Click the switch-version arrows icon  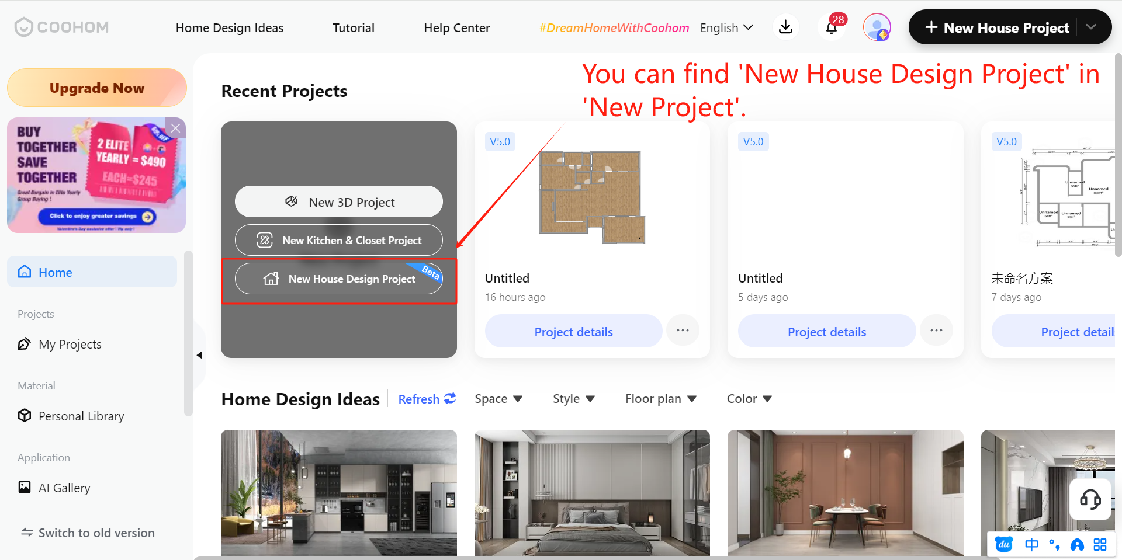pos(27,533)
